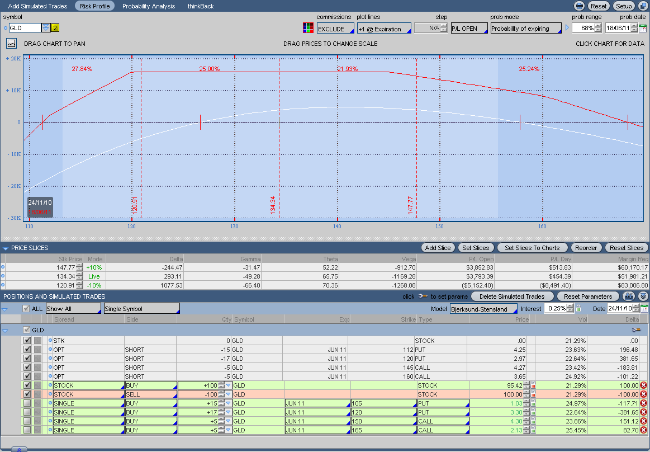Click the chart mode icon above the graph

(x=12, y=43)
